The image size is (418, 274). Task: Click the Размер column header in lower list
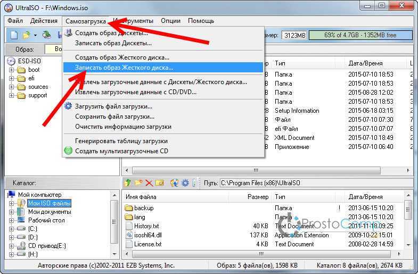point(250,197)
